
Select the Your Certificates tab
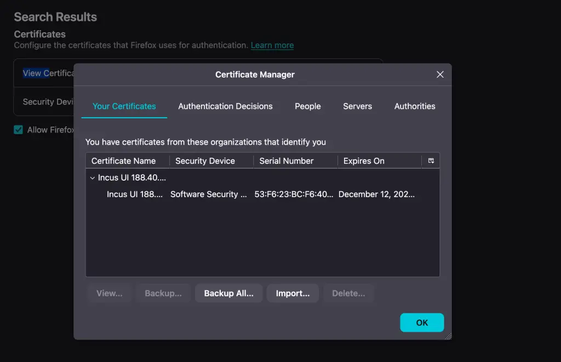[124, 106]
